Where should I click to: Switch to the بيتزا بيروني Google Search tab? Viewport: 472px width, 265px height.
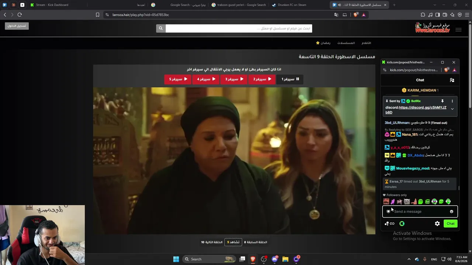[178, 5]
